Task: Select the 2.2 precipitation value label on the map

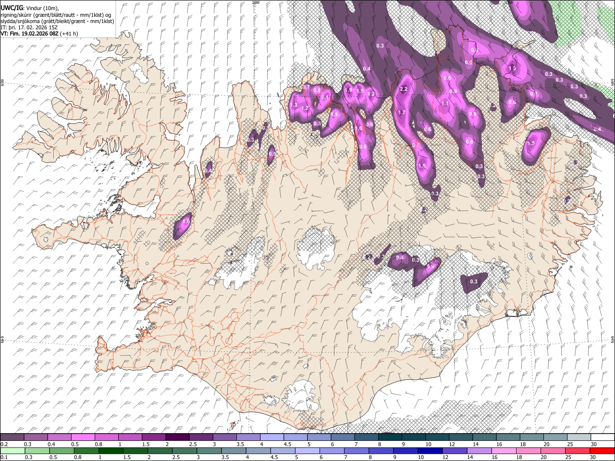Action: click(x=404, y=89)
